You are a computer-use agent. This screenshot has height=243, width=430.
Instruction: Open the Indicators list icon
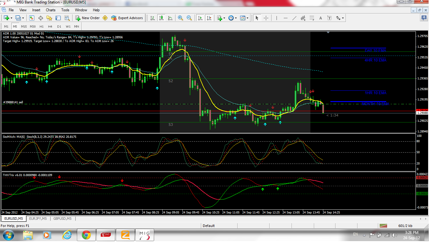(219, 18)
